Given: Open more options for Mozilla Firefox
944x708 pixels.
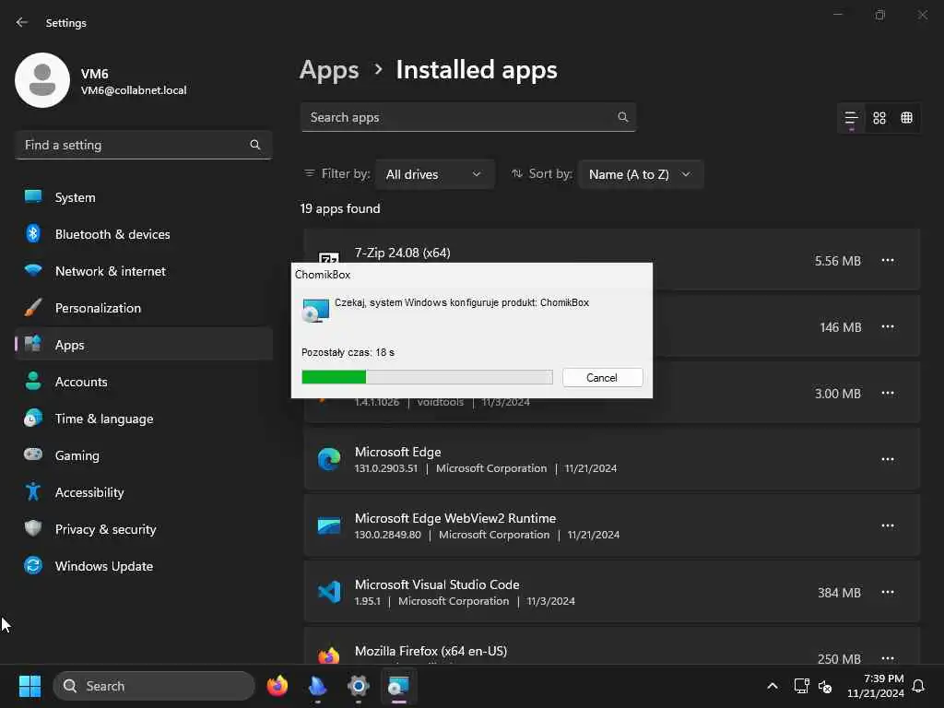Looking at the screenshot, I should tap(888, 657).
